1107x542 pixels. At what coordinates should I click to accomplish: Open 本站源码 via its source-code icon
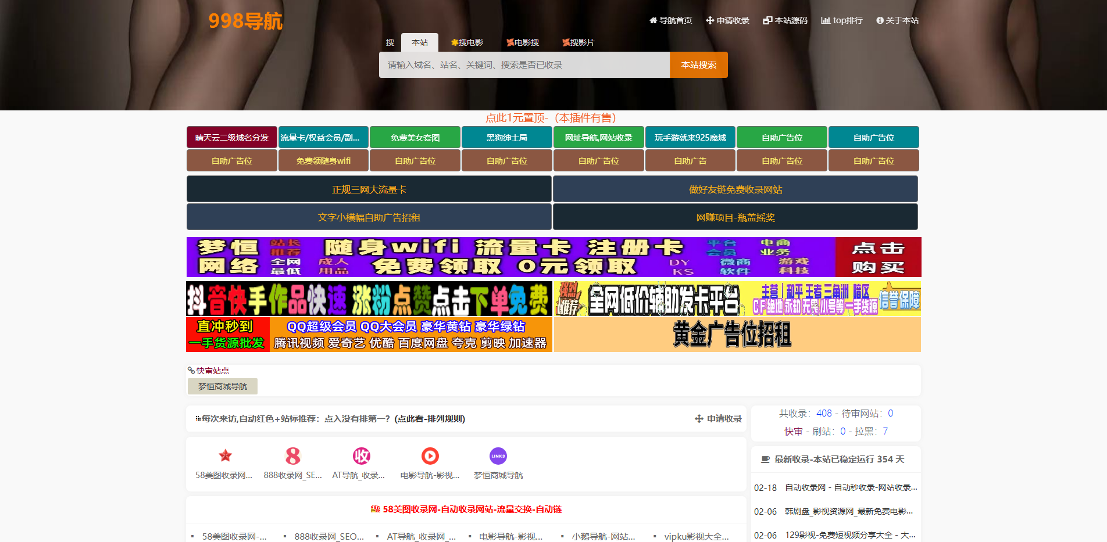pos(767,20)
